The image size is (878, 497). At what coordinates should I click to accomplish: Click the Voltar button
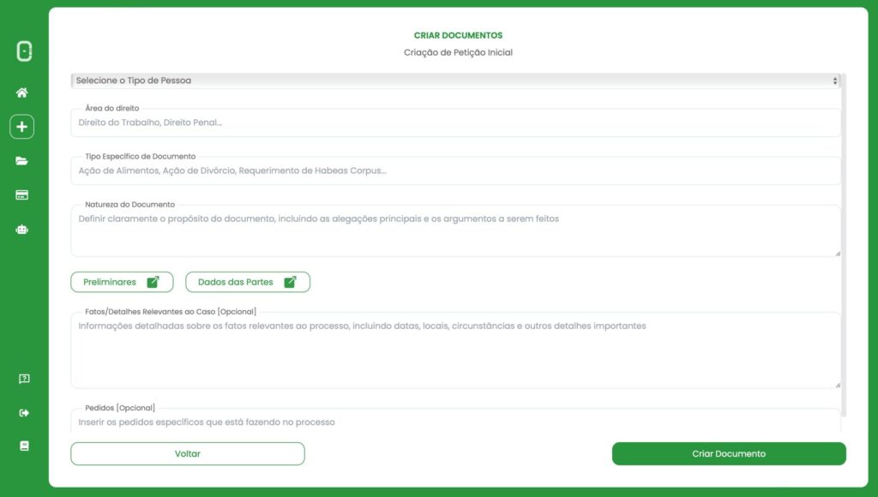coord(188,454)
